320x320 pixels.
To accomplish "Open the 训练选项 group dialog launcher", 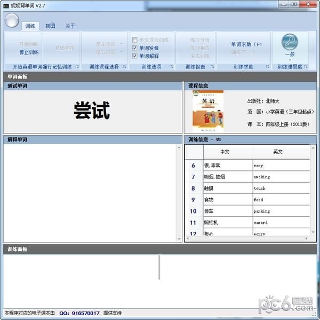I will tap(171, 67).
